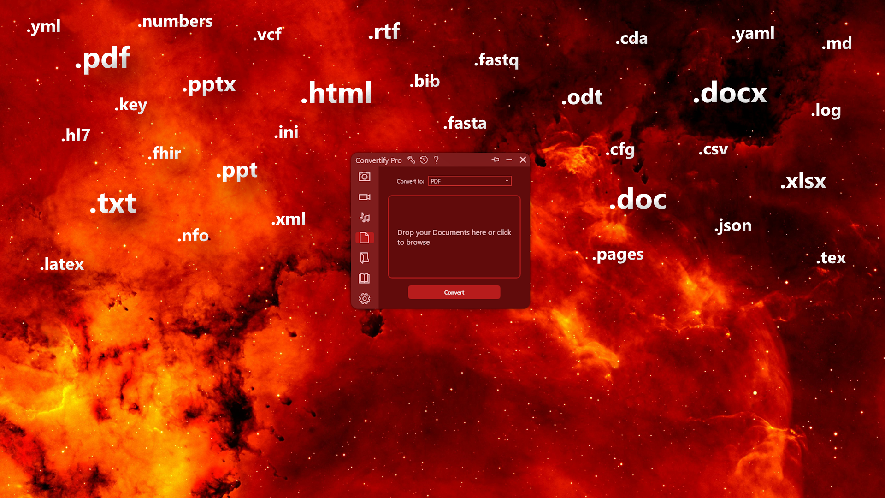The image size is (885, 498).
Task: Click the "Convert to:" label
Action: pos(410,181)
